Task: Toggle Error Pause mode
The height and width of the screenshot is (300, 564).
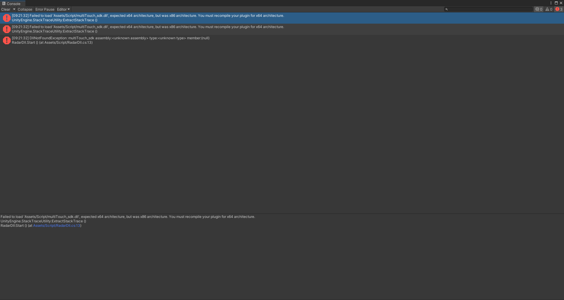Action: point(45,9)
